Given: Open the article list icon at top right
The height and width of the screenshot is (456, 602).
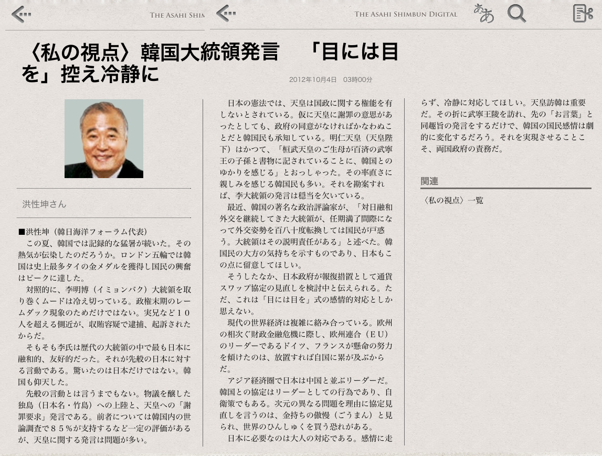Looking at the screenshot, I should 583,14.
